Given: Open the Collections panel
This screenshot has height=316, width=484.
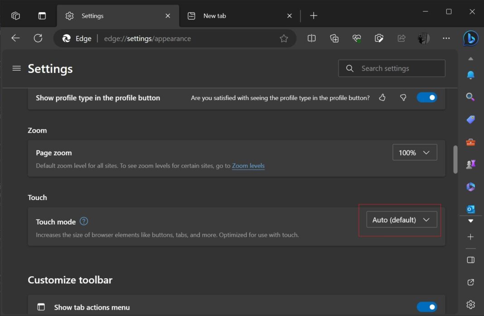Looking at the screenshot, I should [334, 38].
